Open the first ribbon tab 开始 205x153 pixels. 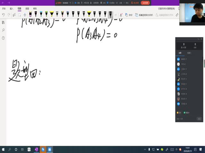pyautogui.click(x=4, y=9)
